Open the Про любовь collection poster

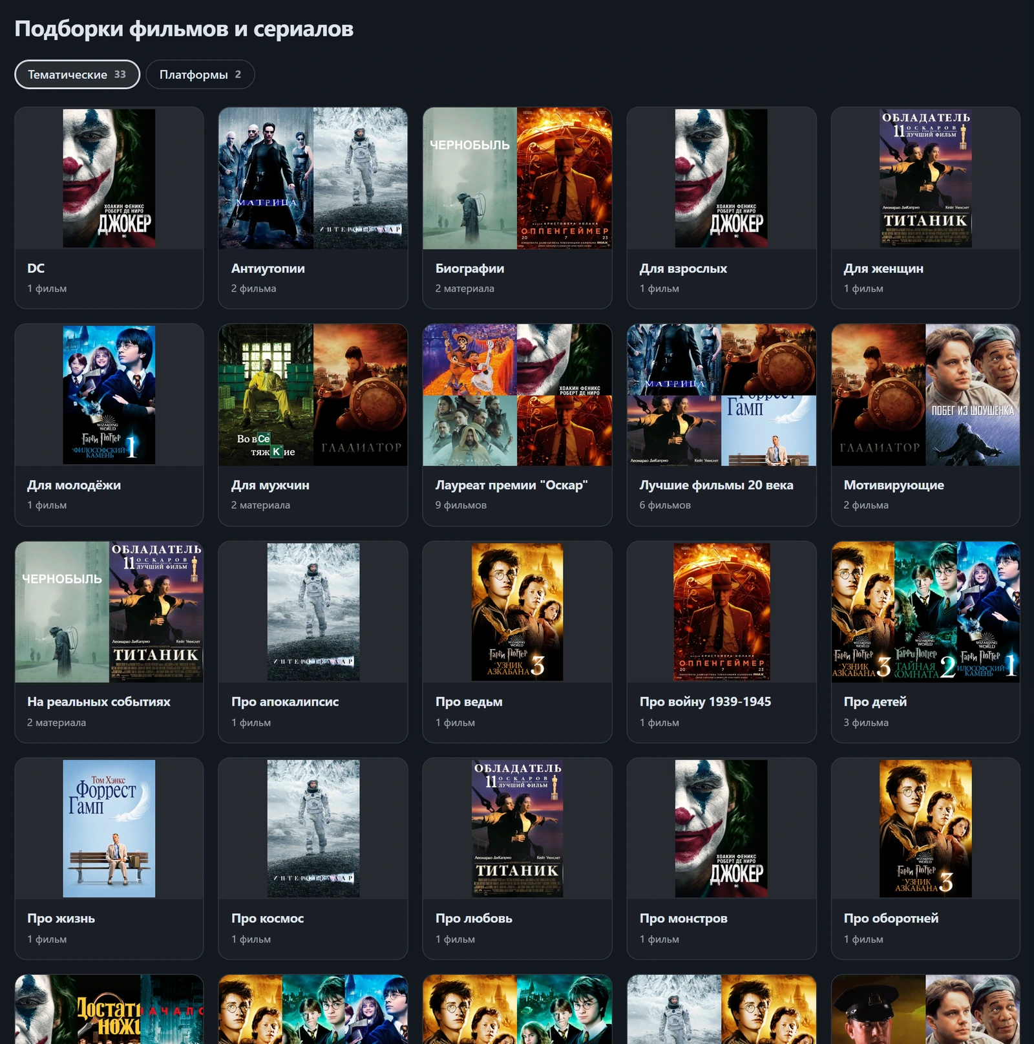517,829
